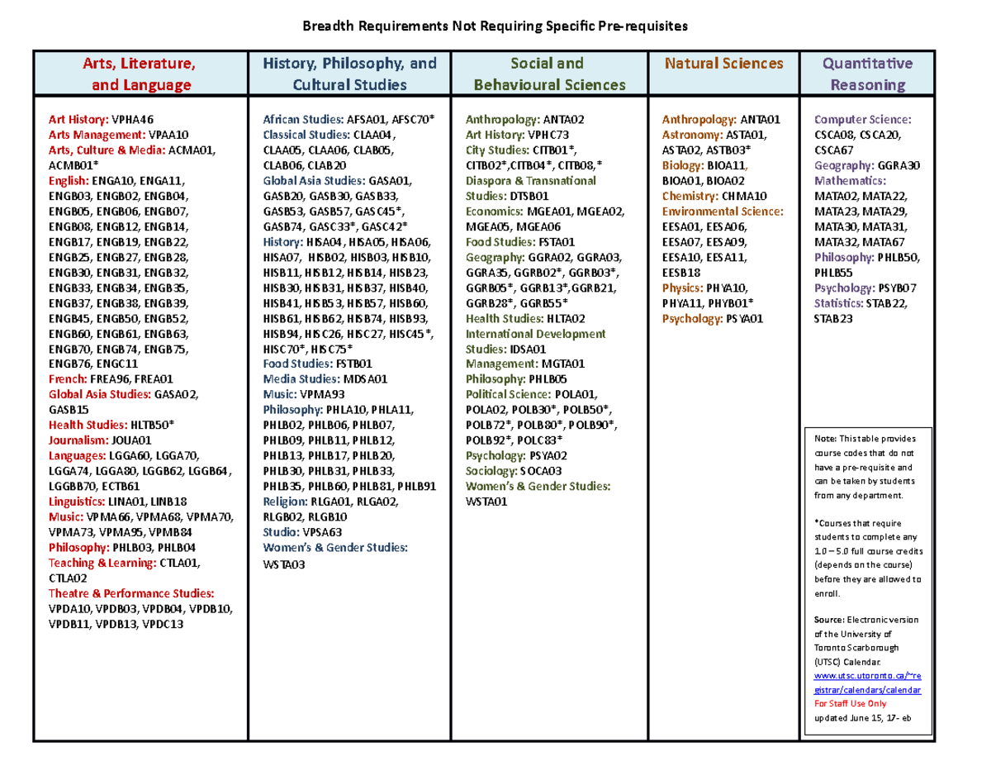The height and width of the screenshot is (766, 991).
Task: Click the Note paragraph in the sidebar box
Action: pos(867,467)
